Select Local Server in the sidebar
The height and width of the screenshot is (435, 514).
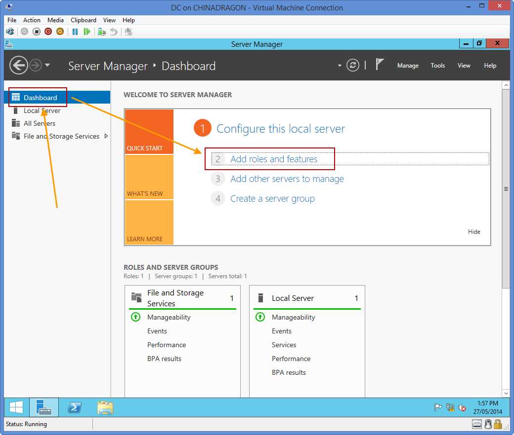tap(57, 110)
